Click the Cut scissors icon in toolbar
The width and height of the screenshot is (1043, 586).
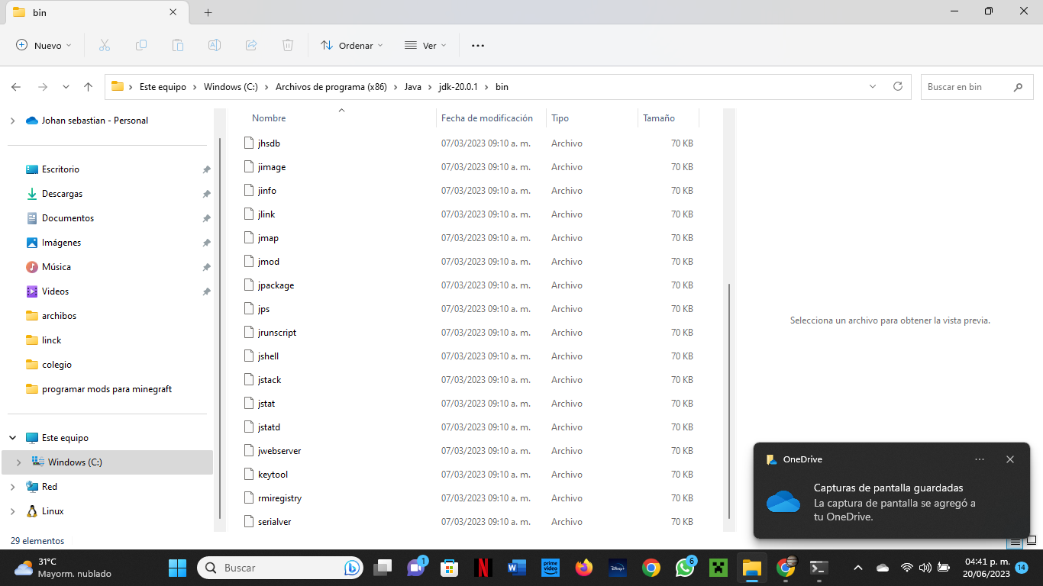click(105, 46)
